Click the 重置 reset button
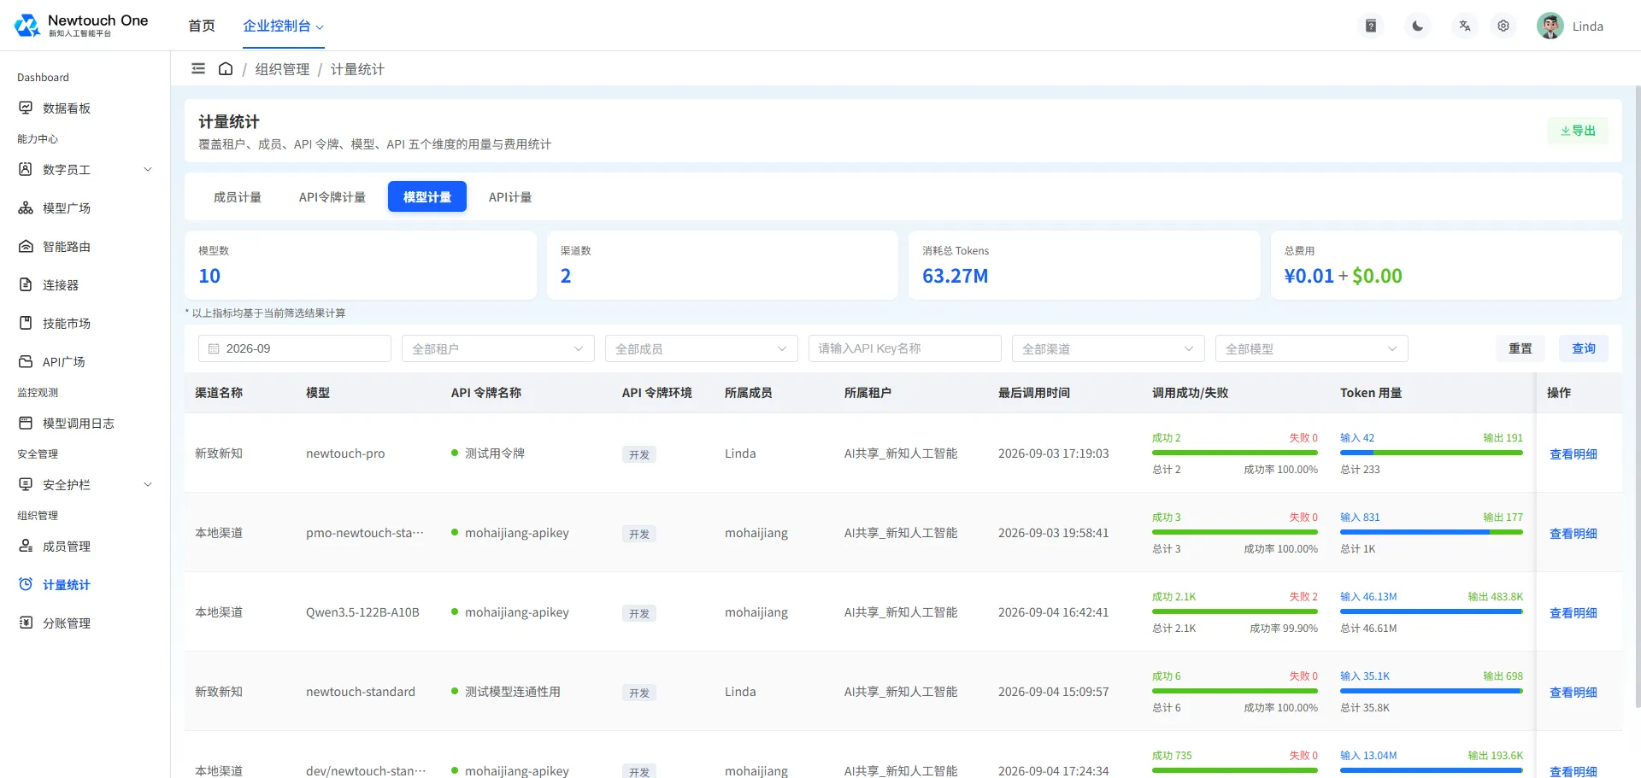This screenshot has width=1641, height=778. click(x=1520, y=348)
